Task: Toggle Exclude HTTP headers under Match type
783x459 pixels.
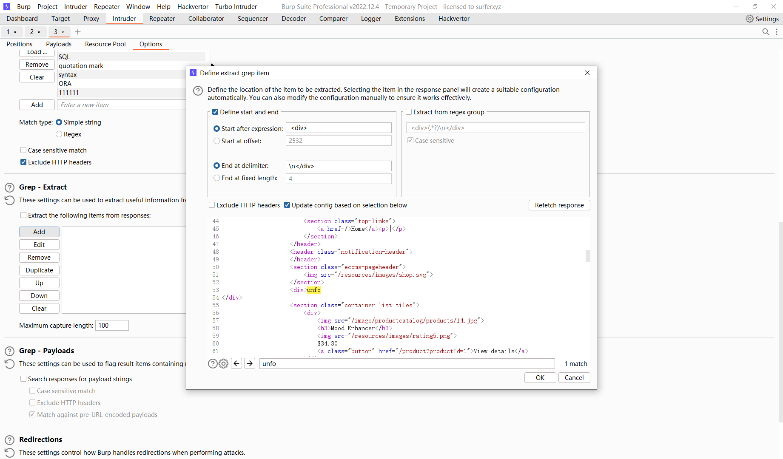Action: [x=23, y=162]
